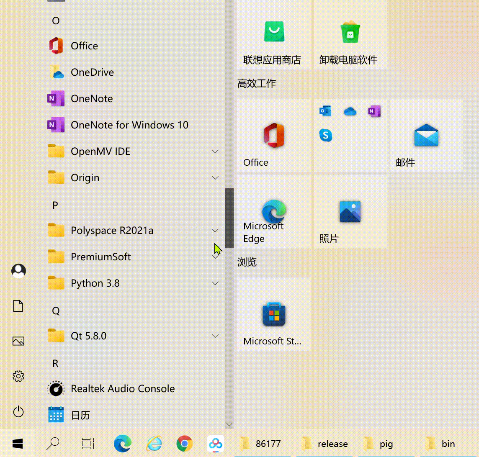The width and height of the screenshot is (479, 457).
Task: Open the power options button
Action: tap(18, 412)
